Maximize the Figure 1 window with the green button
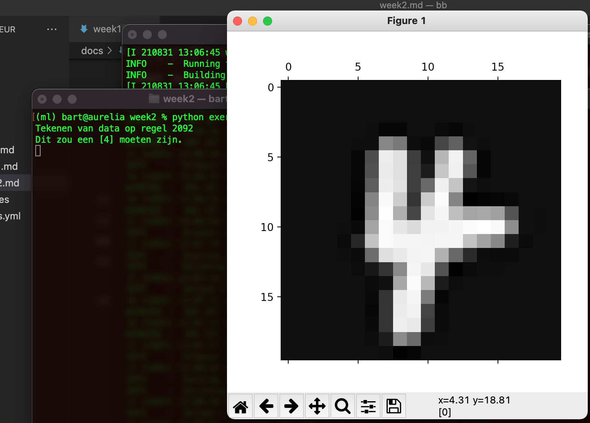590x423 pixels. (x=268, y=21)
